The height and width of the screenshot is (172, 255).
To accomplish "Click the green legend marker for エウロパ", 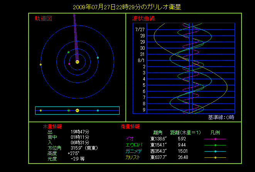I will pyautogui.click(x=215, y=145).
